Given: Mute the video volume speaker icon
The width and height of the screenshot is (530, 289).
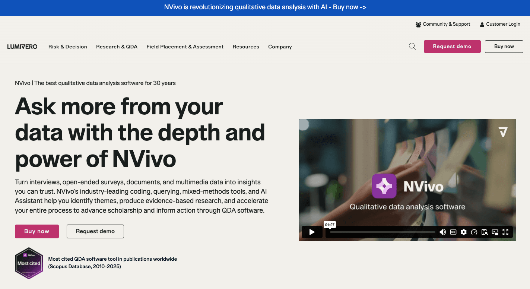Looking at the screenshot, I should [442, 232].
